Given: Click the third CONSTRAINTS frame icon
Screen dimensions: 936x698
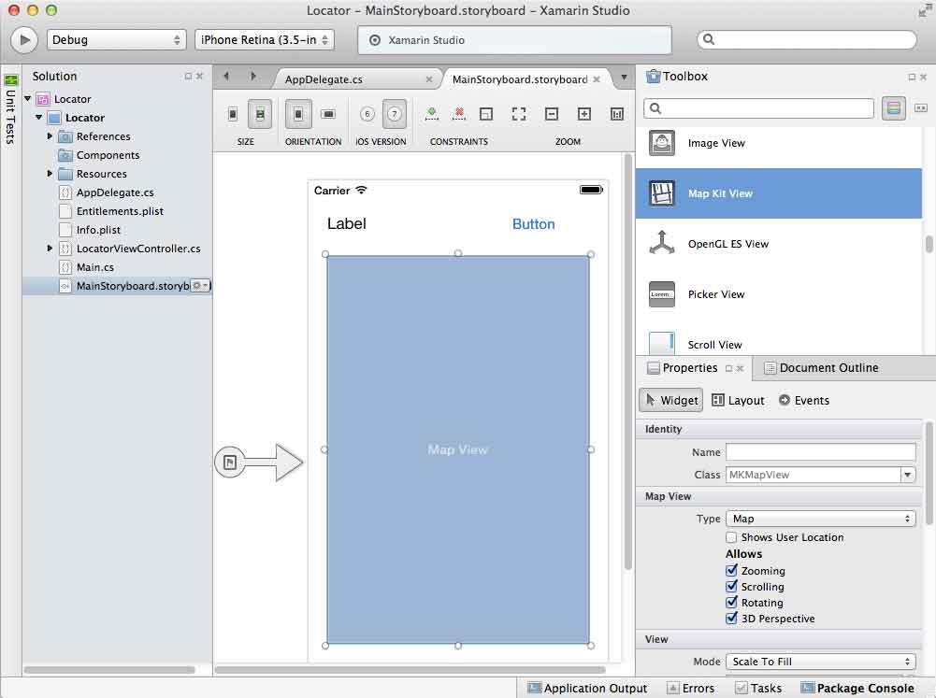Looking at the screenshot, I should click(x=486, y=113).
